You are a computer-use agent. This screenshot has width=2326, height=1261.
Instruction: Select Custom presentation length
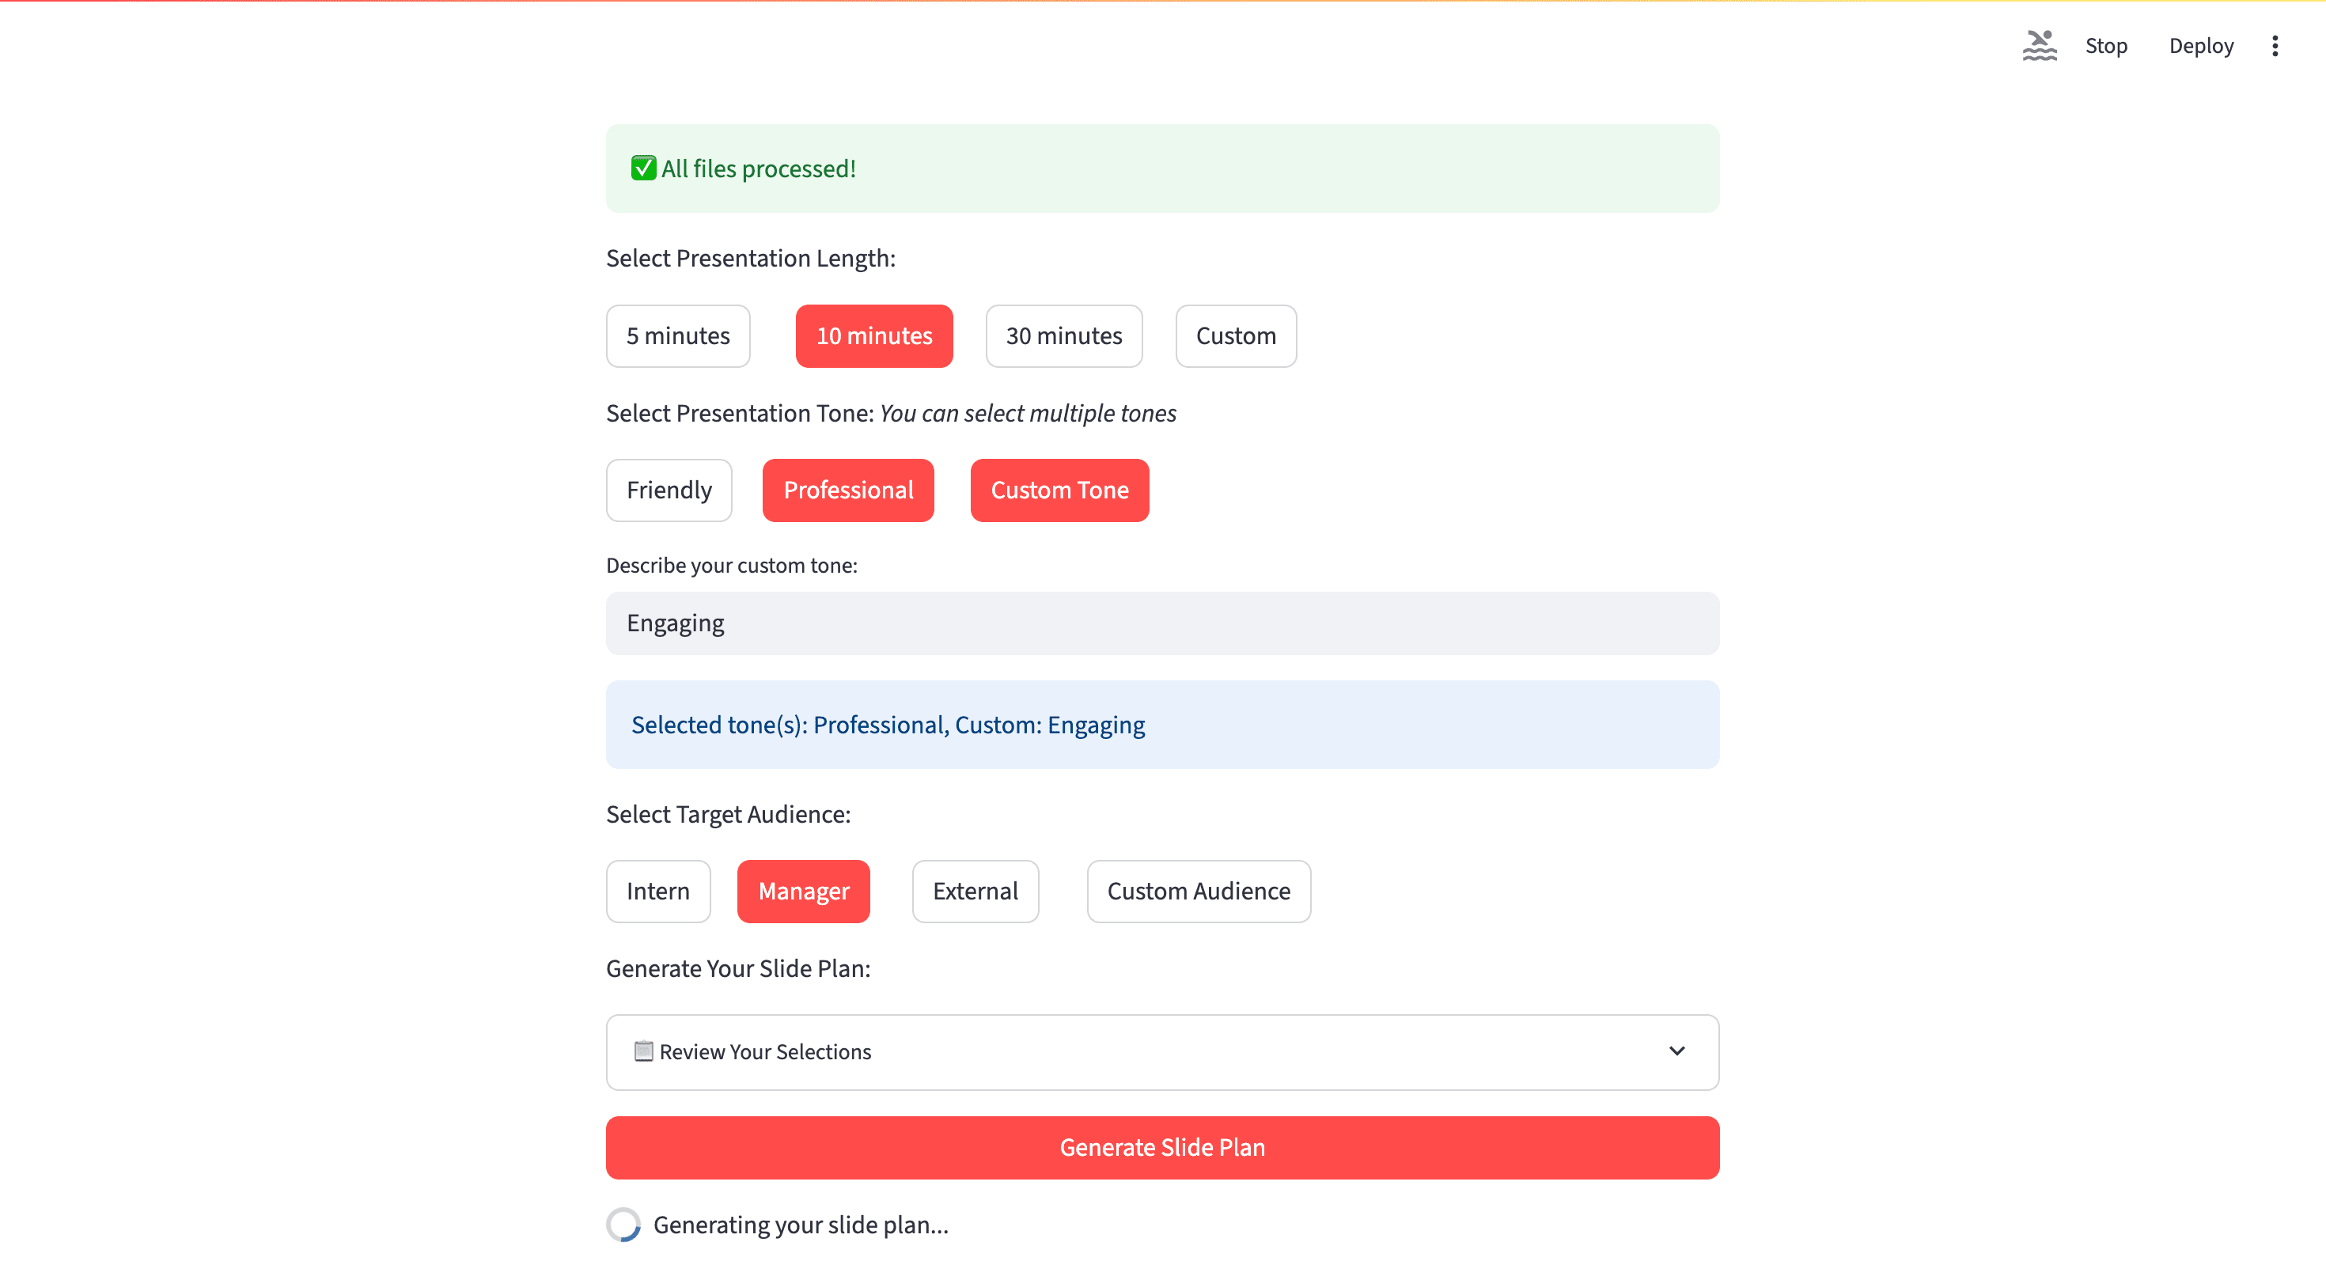click(x=1235, y=335)
